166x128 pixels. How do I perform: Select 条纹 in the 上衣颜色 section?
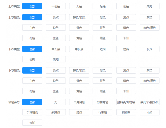coord(55,17)
